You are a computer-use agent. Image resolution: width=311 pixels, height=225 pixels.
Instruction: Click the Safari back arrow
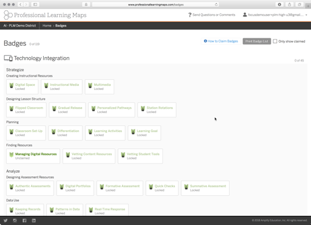[21, 4]
